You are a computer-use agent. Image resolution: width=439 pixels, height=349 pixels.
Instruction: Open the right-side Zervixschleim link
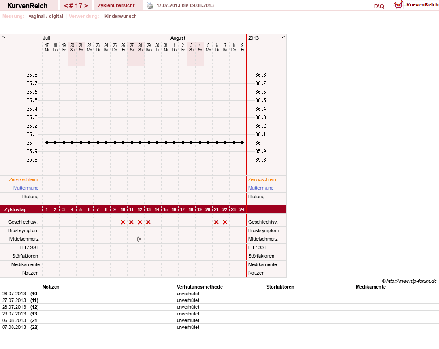[x=263, y=180]
